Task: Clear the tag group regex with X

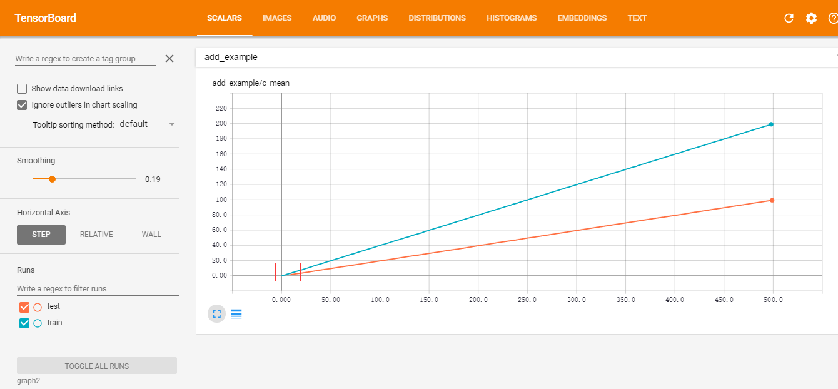Action: (169, 58)
